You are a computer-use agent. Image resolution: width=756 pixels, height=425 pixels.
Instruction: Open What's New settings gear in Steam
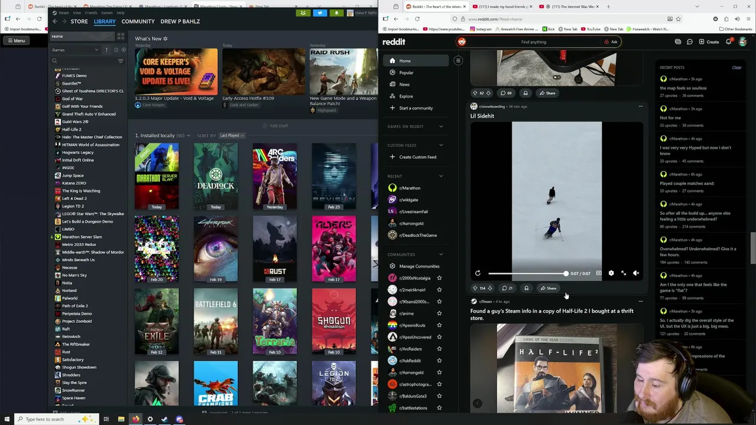coord(165,39)
